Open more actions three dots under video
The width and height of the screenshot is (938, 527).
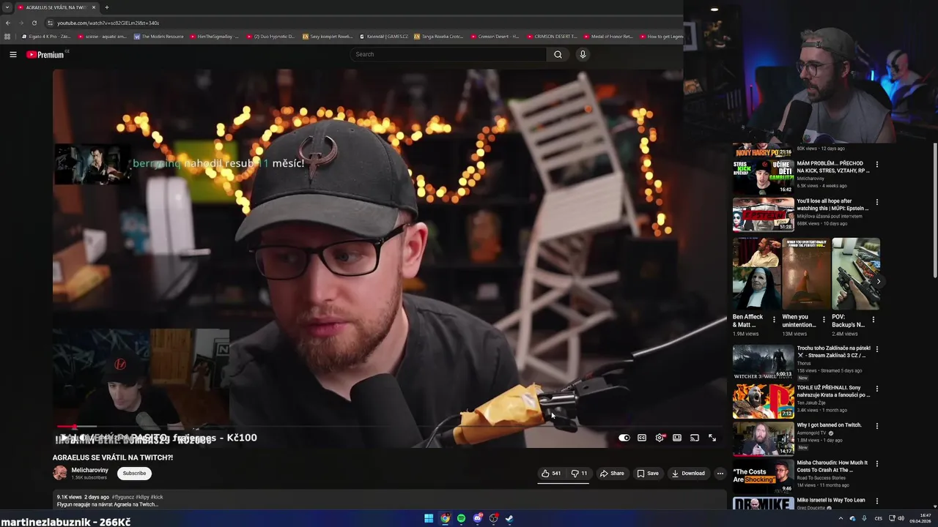(x=720, y=473)
